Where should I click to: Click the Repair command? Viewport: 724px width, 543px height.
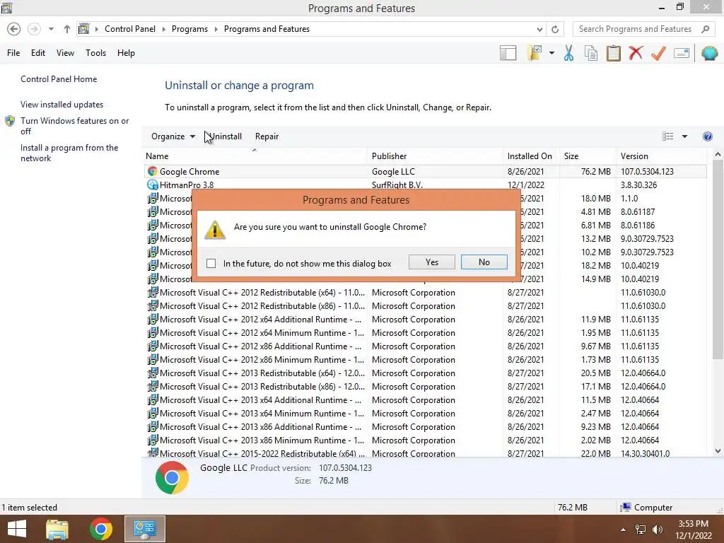pos(267,136)
